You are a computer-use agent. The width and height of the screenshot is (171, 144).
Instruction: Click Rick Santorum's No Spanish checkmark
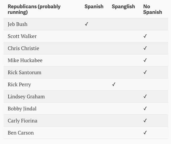point(145,72)
